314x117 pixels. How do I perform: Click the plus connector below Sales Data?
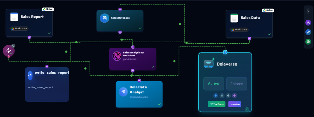point(249,38)
